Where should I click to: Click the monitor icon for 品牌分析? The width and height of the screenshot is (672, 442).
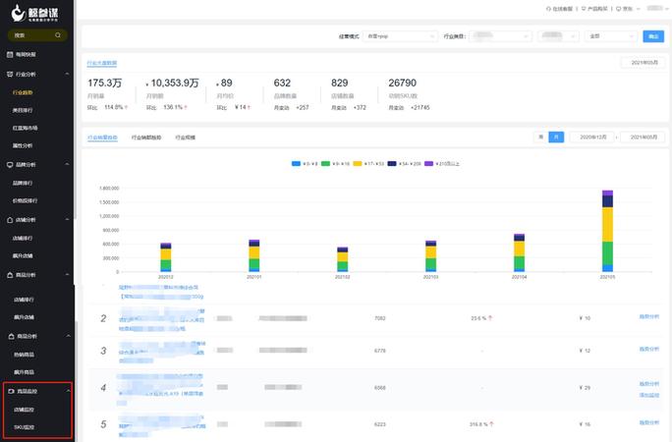pyautogui.click(x=10, y=164)
